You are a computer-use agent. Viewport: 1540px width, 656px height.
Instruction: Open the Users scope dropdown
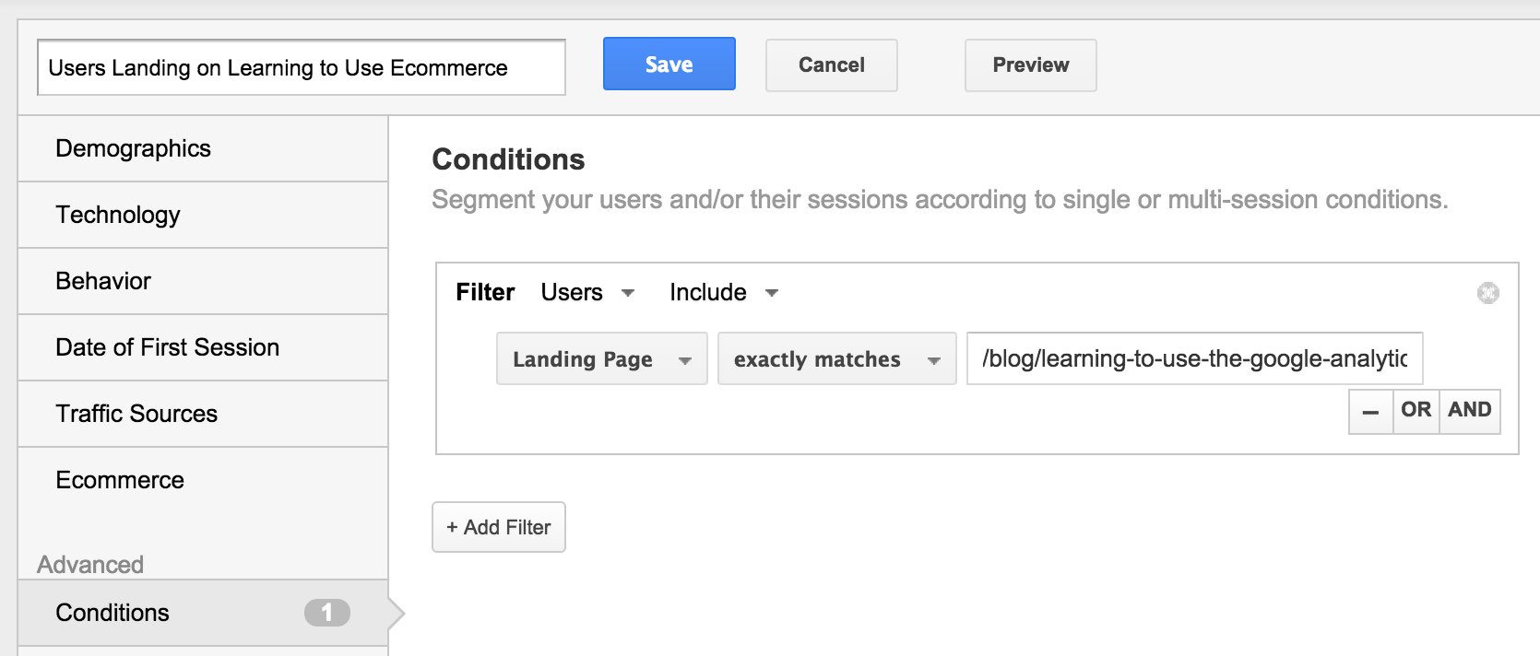pos(587,293)
